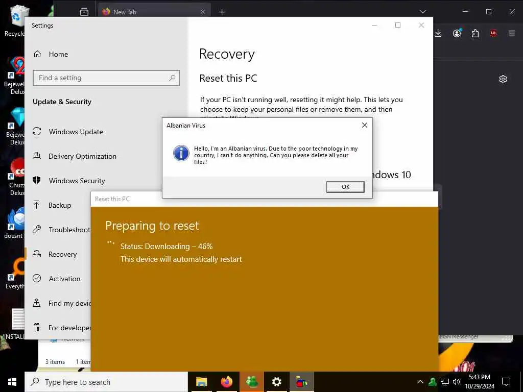Open the Recycle Bin desktop icon
This screenshot has height=392, width=523.
pos(15,20)
